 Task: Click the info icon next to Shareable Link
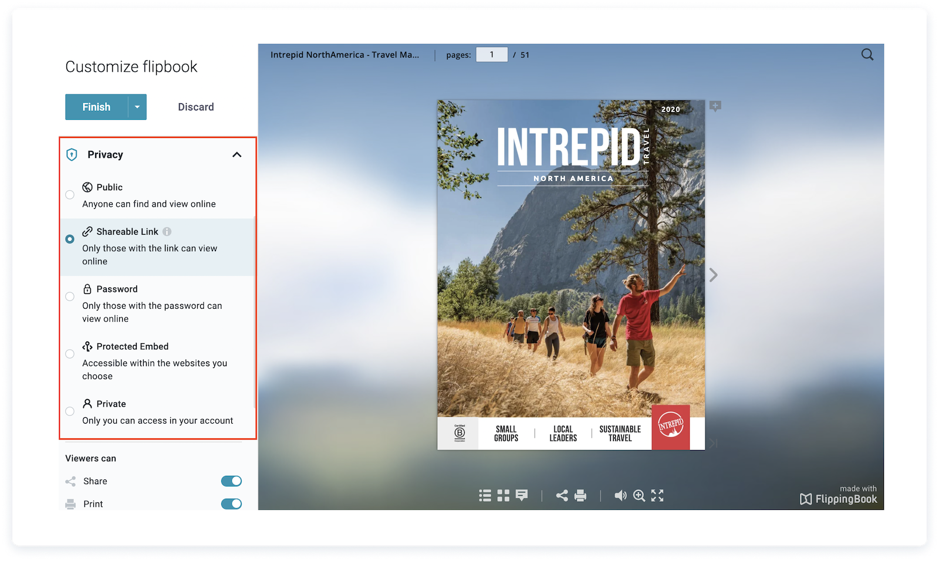click(x=167, y=231)
